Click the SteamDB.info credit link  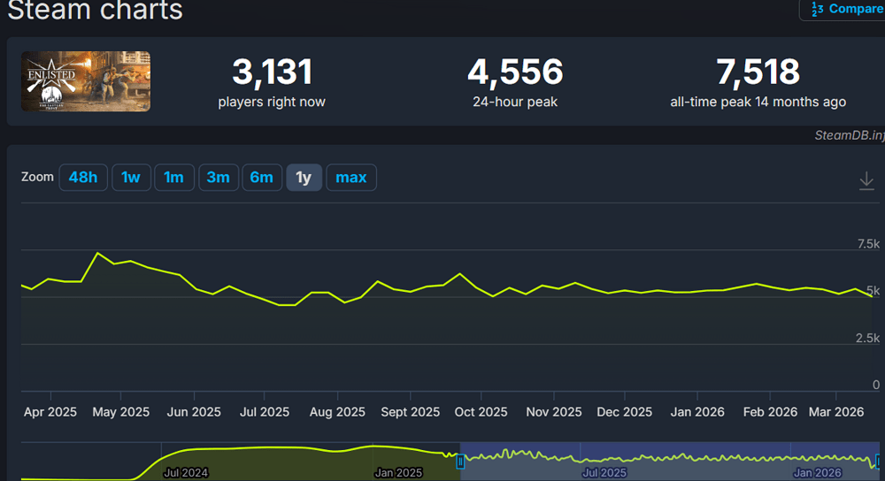point(849,135)
